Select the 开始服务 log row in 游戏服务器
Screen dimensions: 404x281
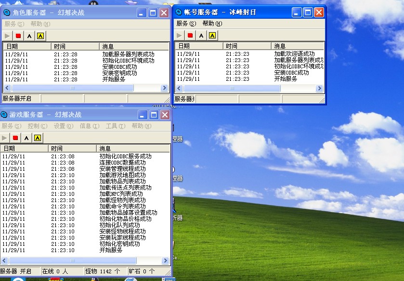point(111,250)
